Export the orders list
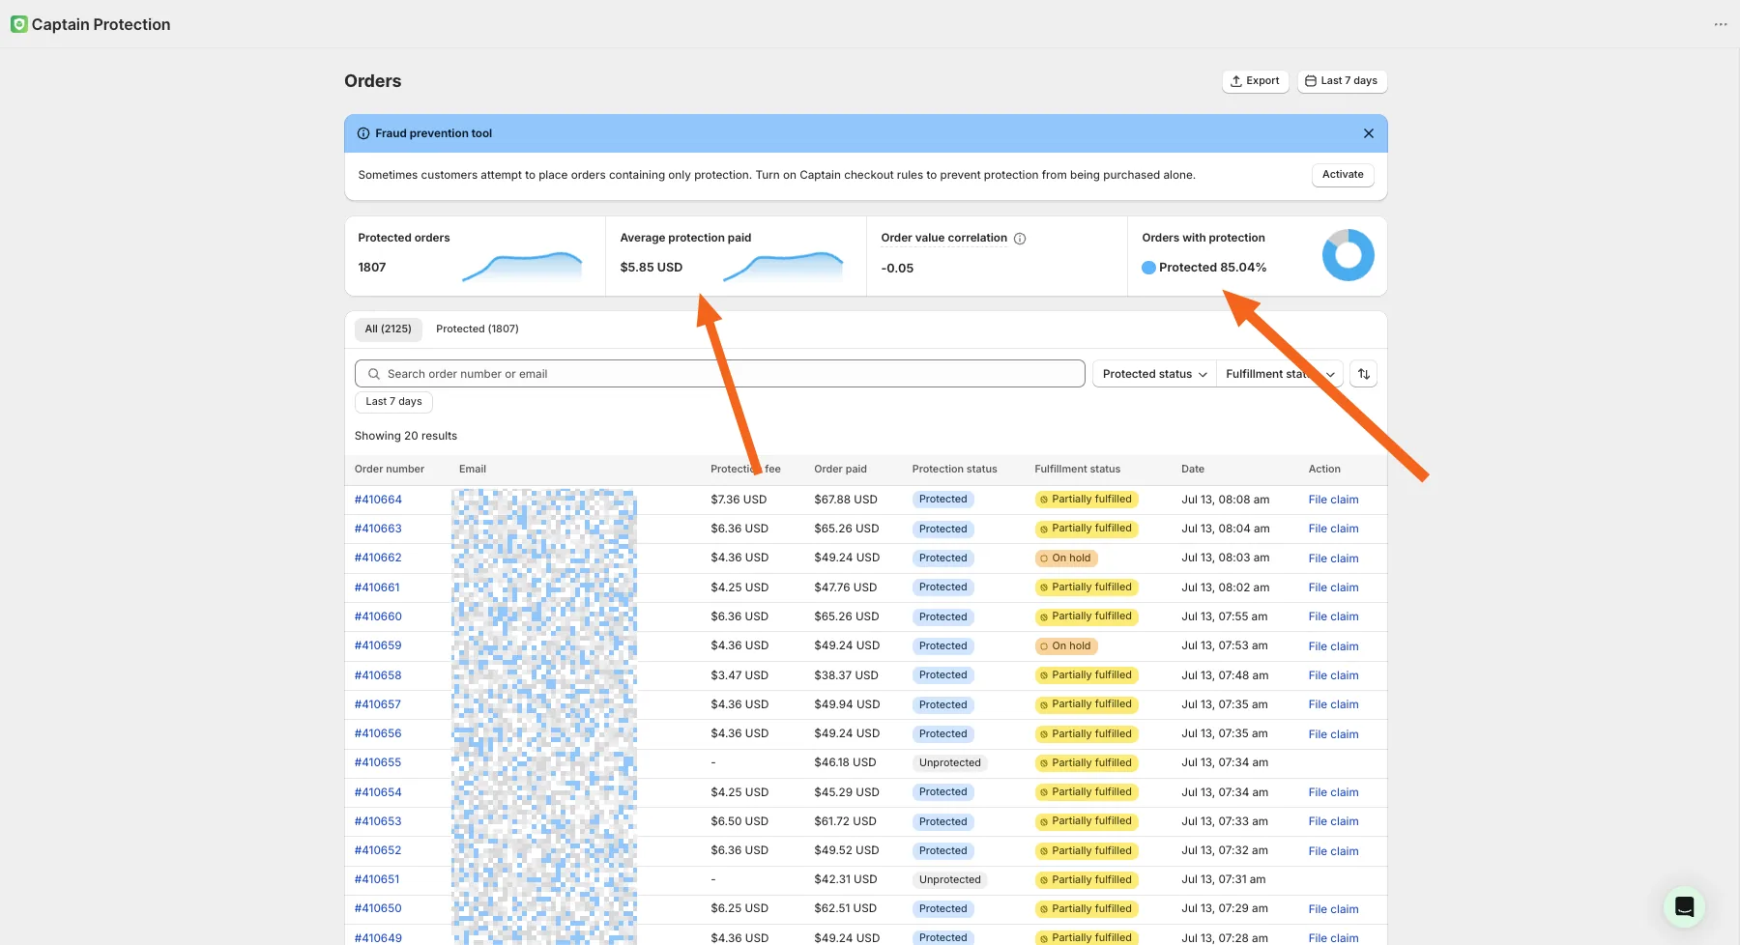Image resolution: width=1740 pixels, height=945 pixels. tap(1255, 81)
